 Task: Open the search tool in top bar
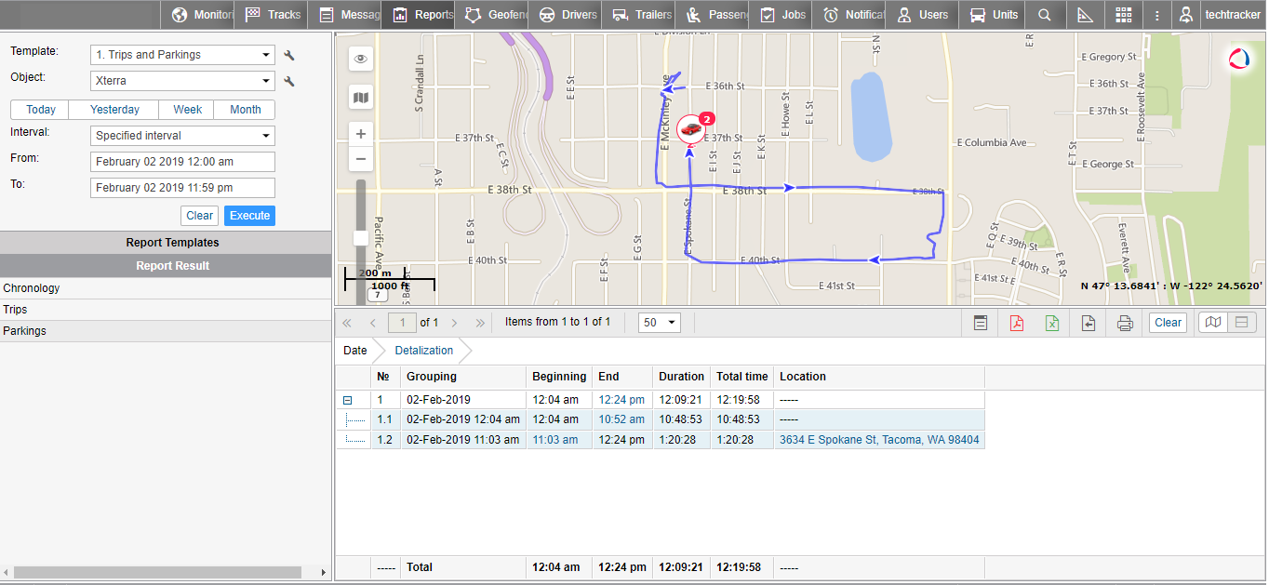[x=1045, y=15]
